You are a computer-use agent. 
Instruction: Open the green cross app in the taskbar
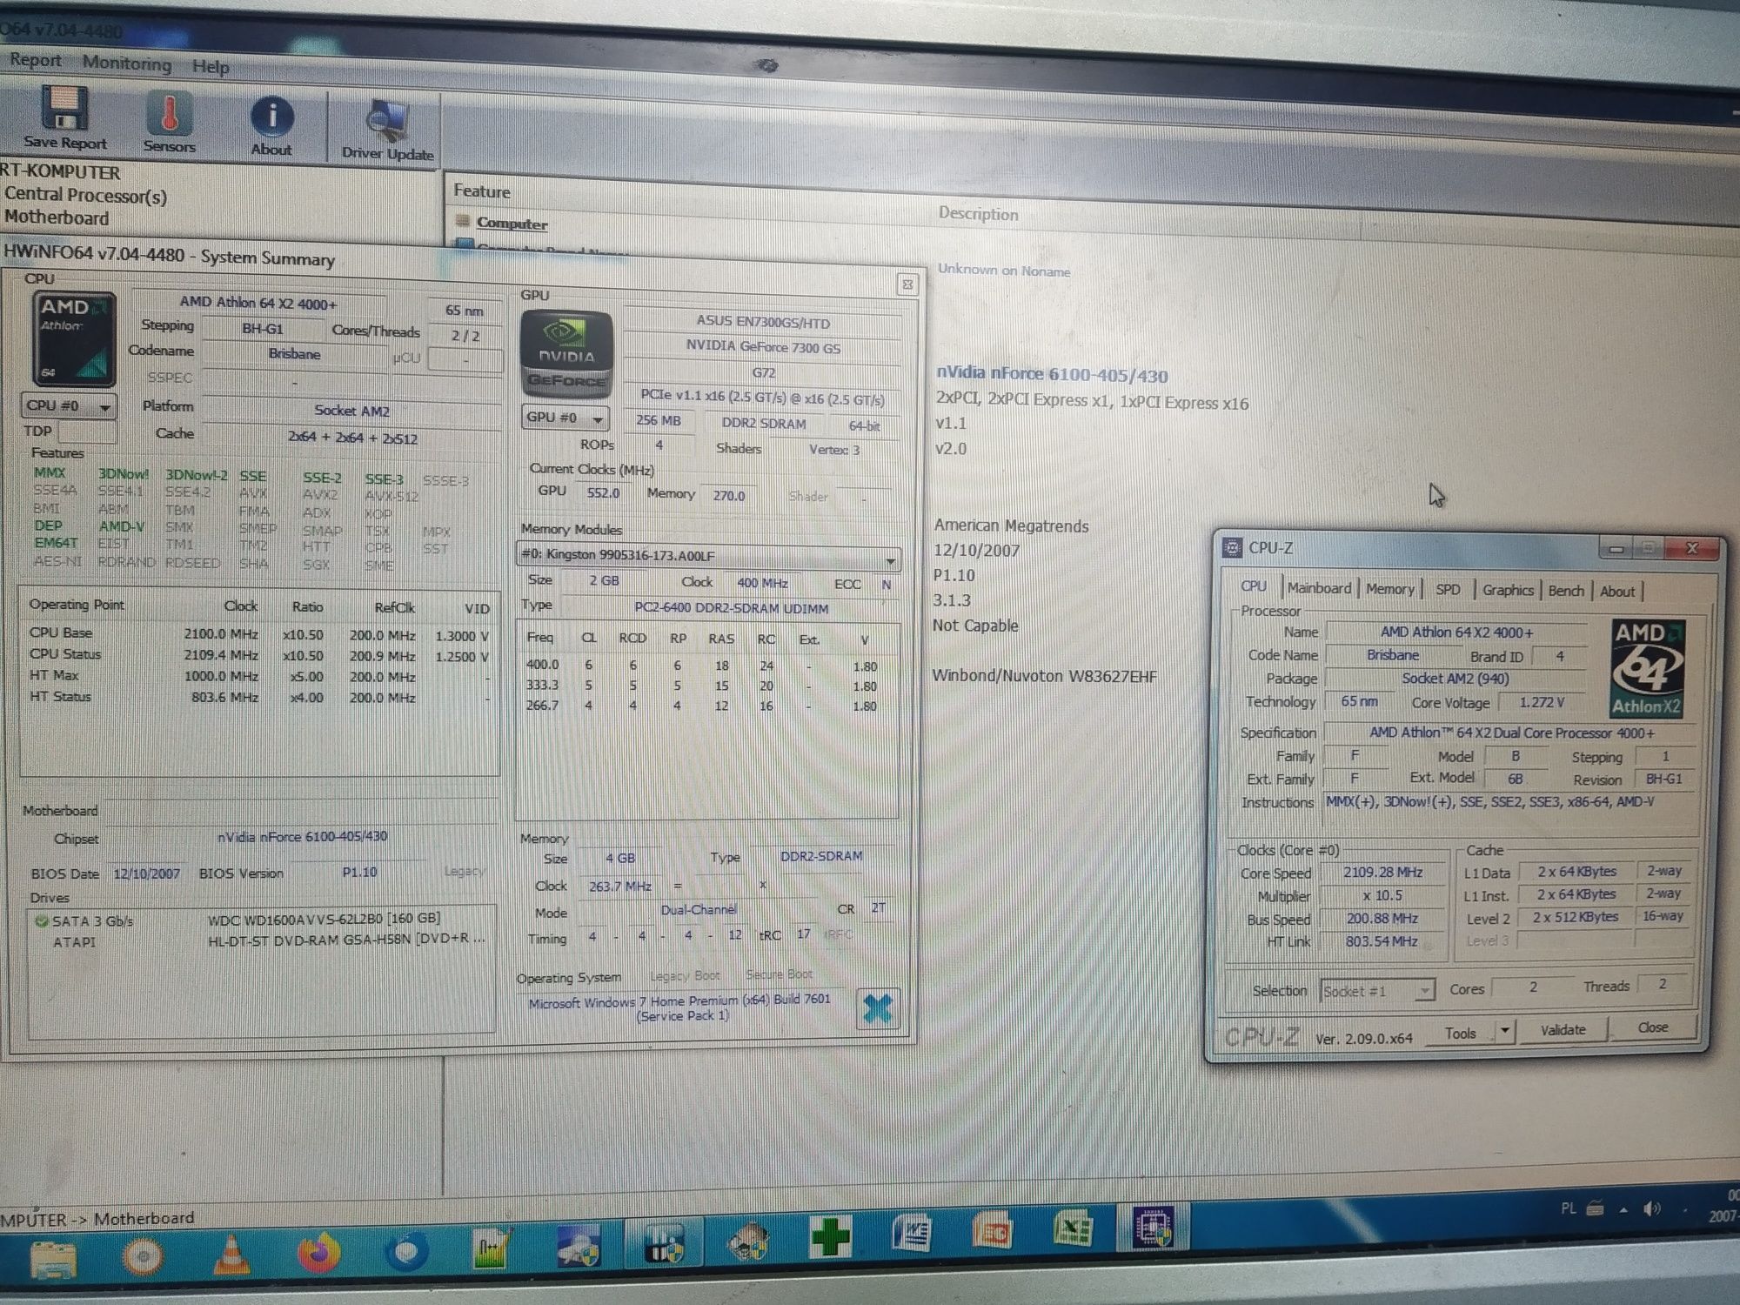(x=830, y=1236)
